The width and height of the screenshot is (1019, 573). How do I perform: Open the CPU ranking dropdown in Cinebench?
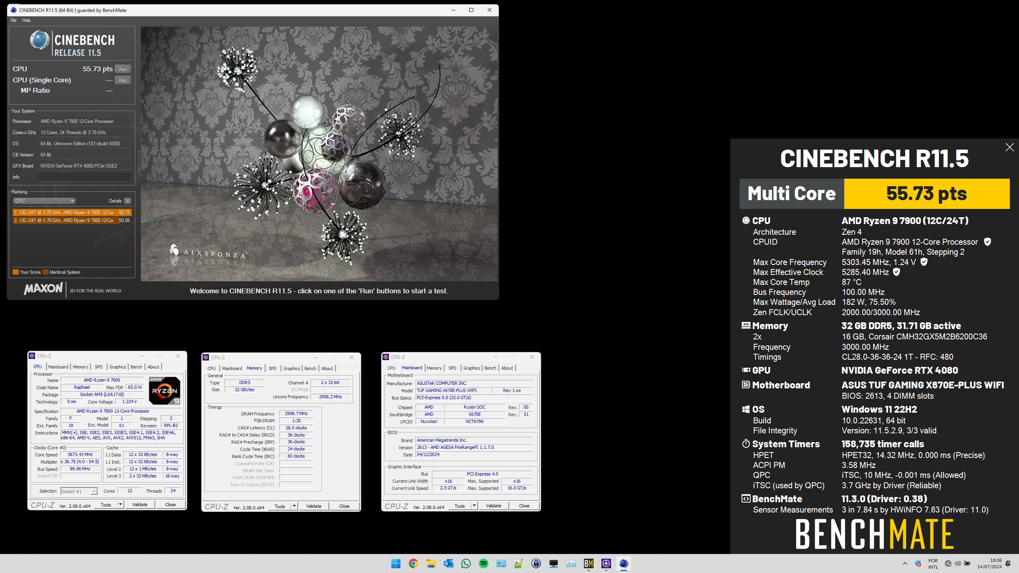[44, 201]
